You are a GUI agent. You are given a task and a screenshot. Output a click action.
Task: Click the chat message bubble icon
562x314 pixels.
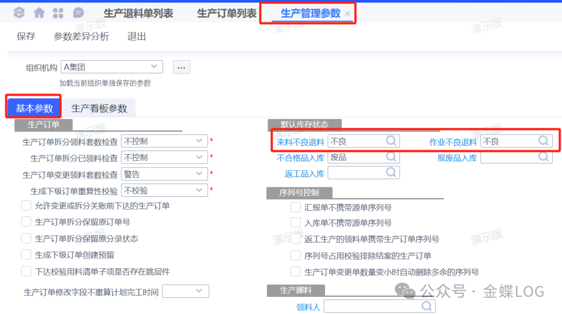78,13
